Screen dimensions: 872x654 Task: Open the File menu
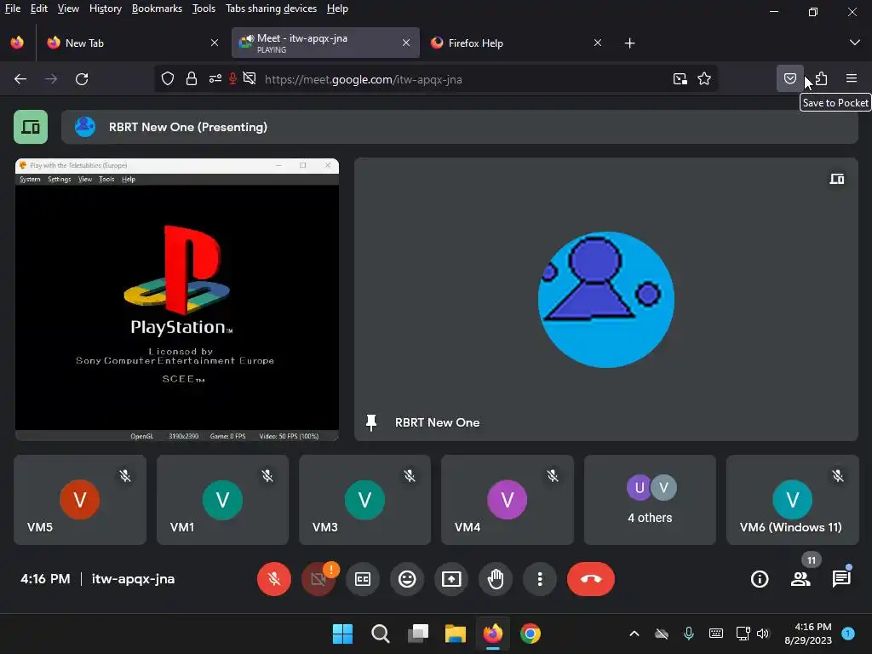pyautogui.click(x=12, y=9)
